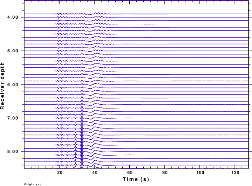The height and width of the screenshot is (186, 252).
Task: Select the time axis label 120
Action: 235,173
